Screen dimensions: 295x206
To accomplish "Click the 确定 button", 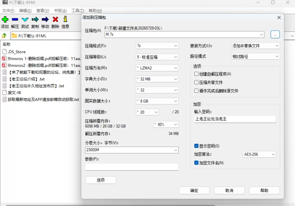I will pos(194,191).
